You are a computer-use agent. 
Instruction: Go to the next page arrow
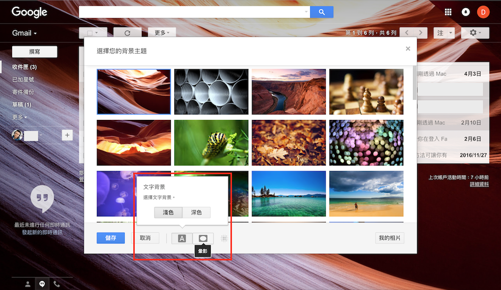(420, 33)
